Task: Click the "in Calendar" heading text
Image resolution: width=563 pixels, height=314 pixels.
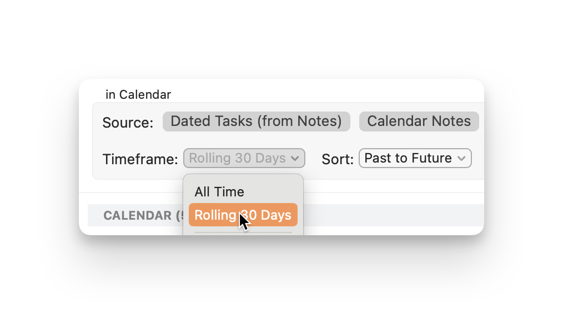Action: click(x=138, y=95)
